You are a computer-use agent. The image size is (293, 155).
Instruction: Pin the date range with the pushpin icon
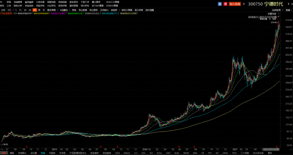[x=278, y=17]
